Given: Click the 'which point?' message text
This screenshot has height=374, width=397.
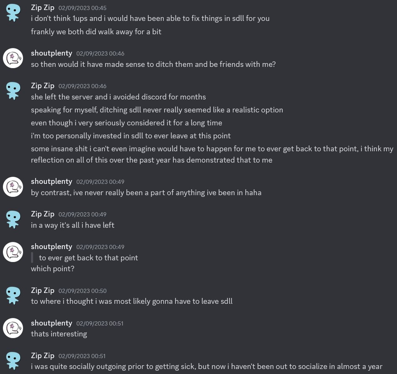Looking at the screenshot, I should click(52, 269).
